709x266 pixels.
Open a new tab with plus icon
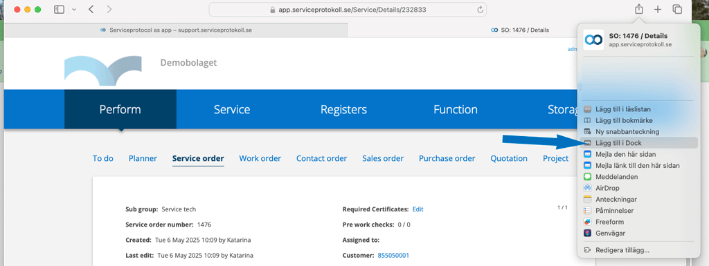[658, 10]
